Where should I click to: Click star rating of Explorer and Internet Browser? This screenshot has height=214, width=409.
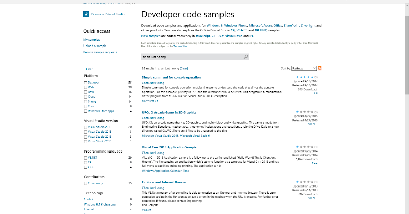click(x=304, y=182)
